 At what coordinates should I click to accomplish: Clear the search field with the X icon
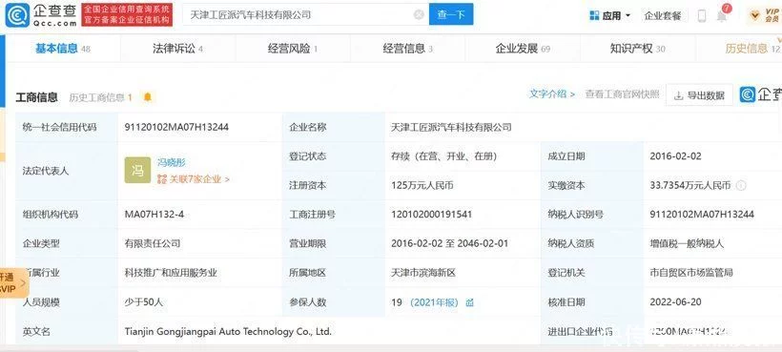click(x=419, y=15)
